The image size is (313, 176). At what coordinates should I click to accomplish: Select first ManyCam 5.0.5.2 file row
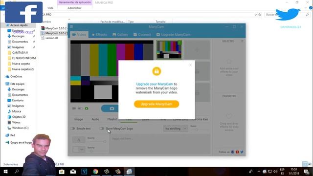[54, 28]
